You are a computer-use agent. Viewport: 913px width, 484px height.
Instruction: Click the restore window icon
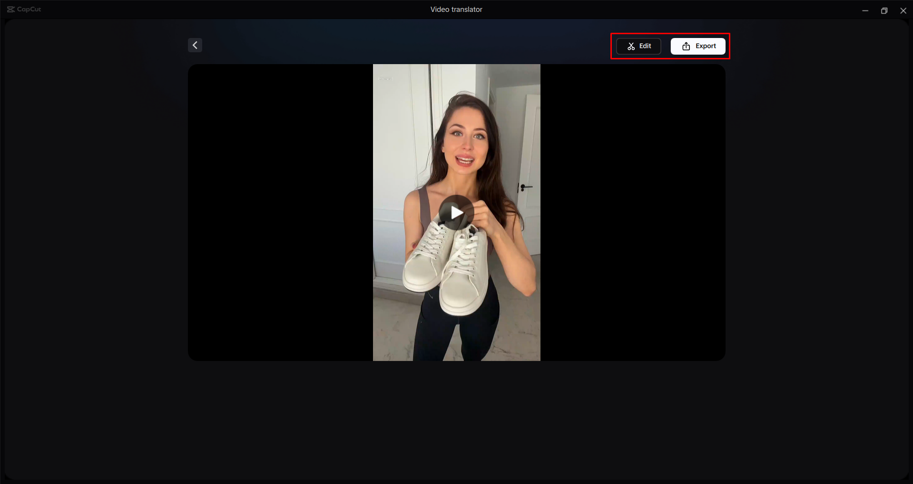click(x=884, y=10)
